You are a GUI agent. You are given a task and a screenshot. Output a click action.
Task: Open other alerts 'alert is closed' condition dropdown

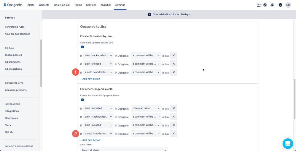click(x=98, y=125)
